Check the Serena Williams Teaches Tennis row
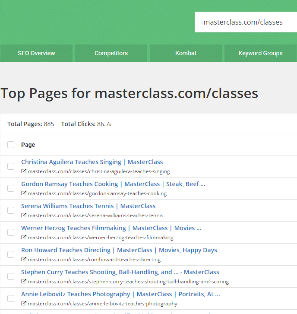 [11, 210]
